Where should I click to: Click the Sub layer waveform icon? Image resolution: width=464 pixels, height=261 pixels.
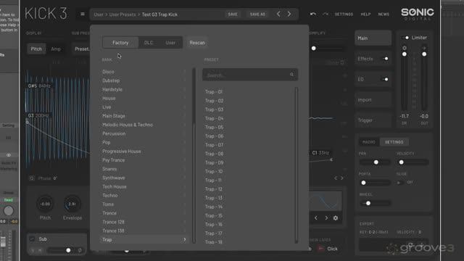pyautogui.click(x=32, y=239)
